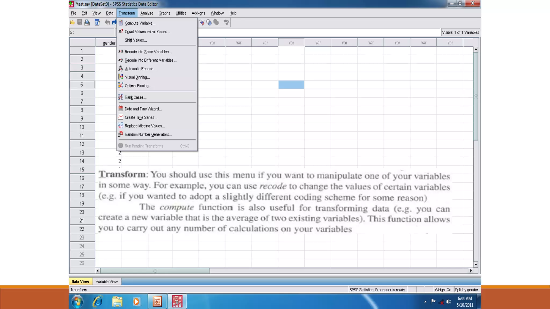The height and width of the screenshot is (309, 550).
Task: Click the horizontal scrollbar's right arrow
Action: point(471,271)
